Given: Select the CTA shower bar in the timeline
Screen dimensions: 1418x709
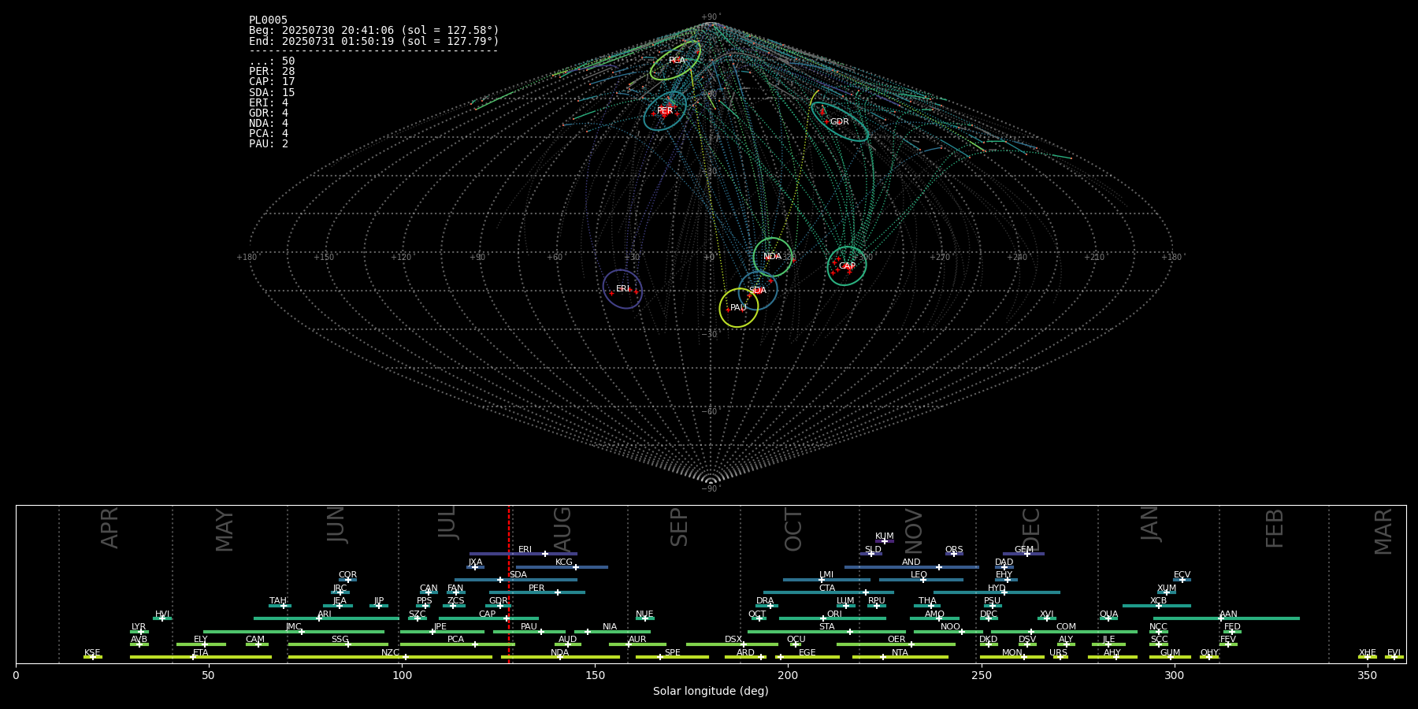Looking at the screenshot, I should tap(829, 592).
